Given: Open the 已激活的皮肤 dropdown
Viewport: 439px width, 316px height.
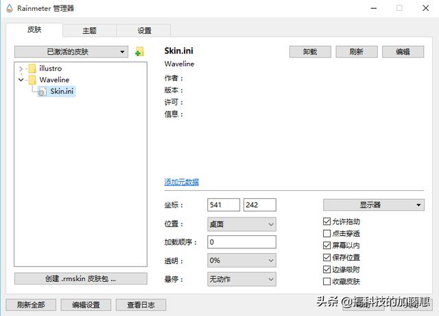Looking at the screenshot, I should pos(71,52).
